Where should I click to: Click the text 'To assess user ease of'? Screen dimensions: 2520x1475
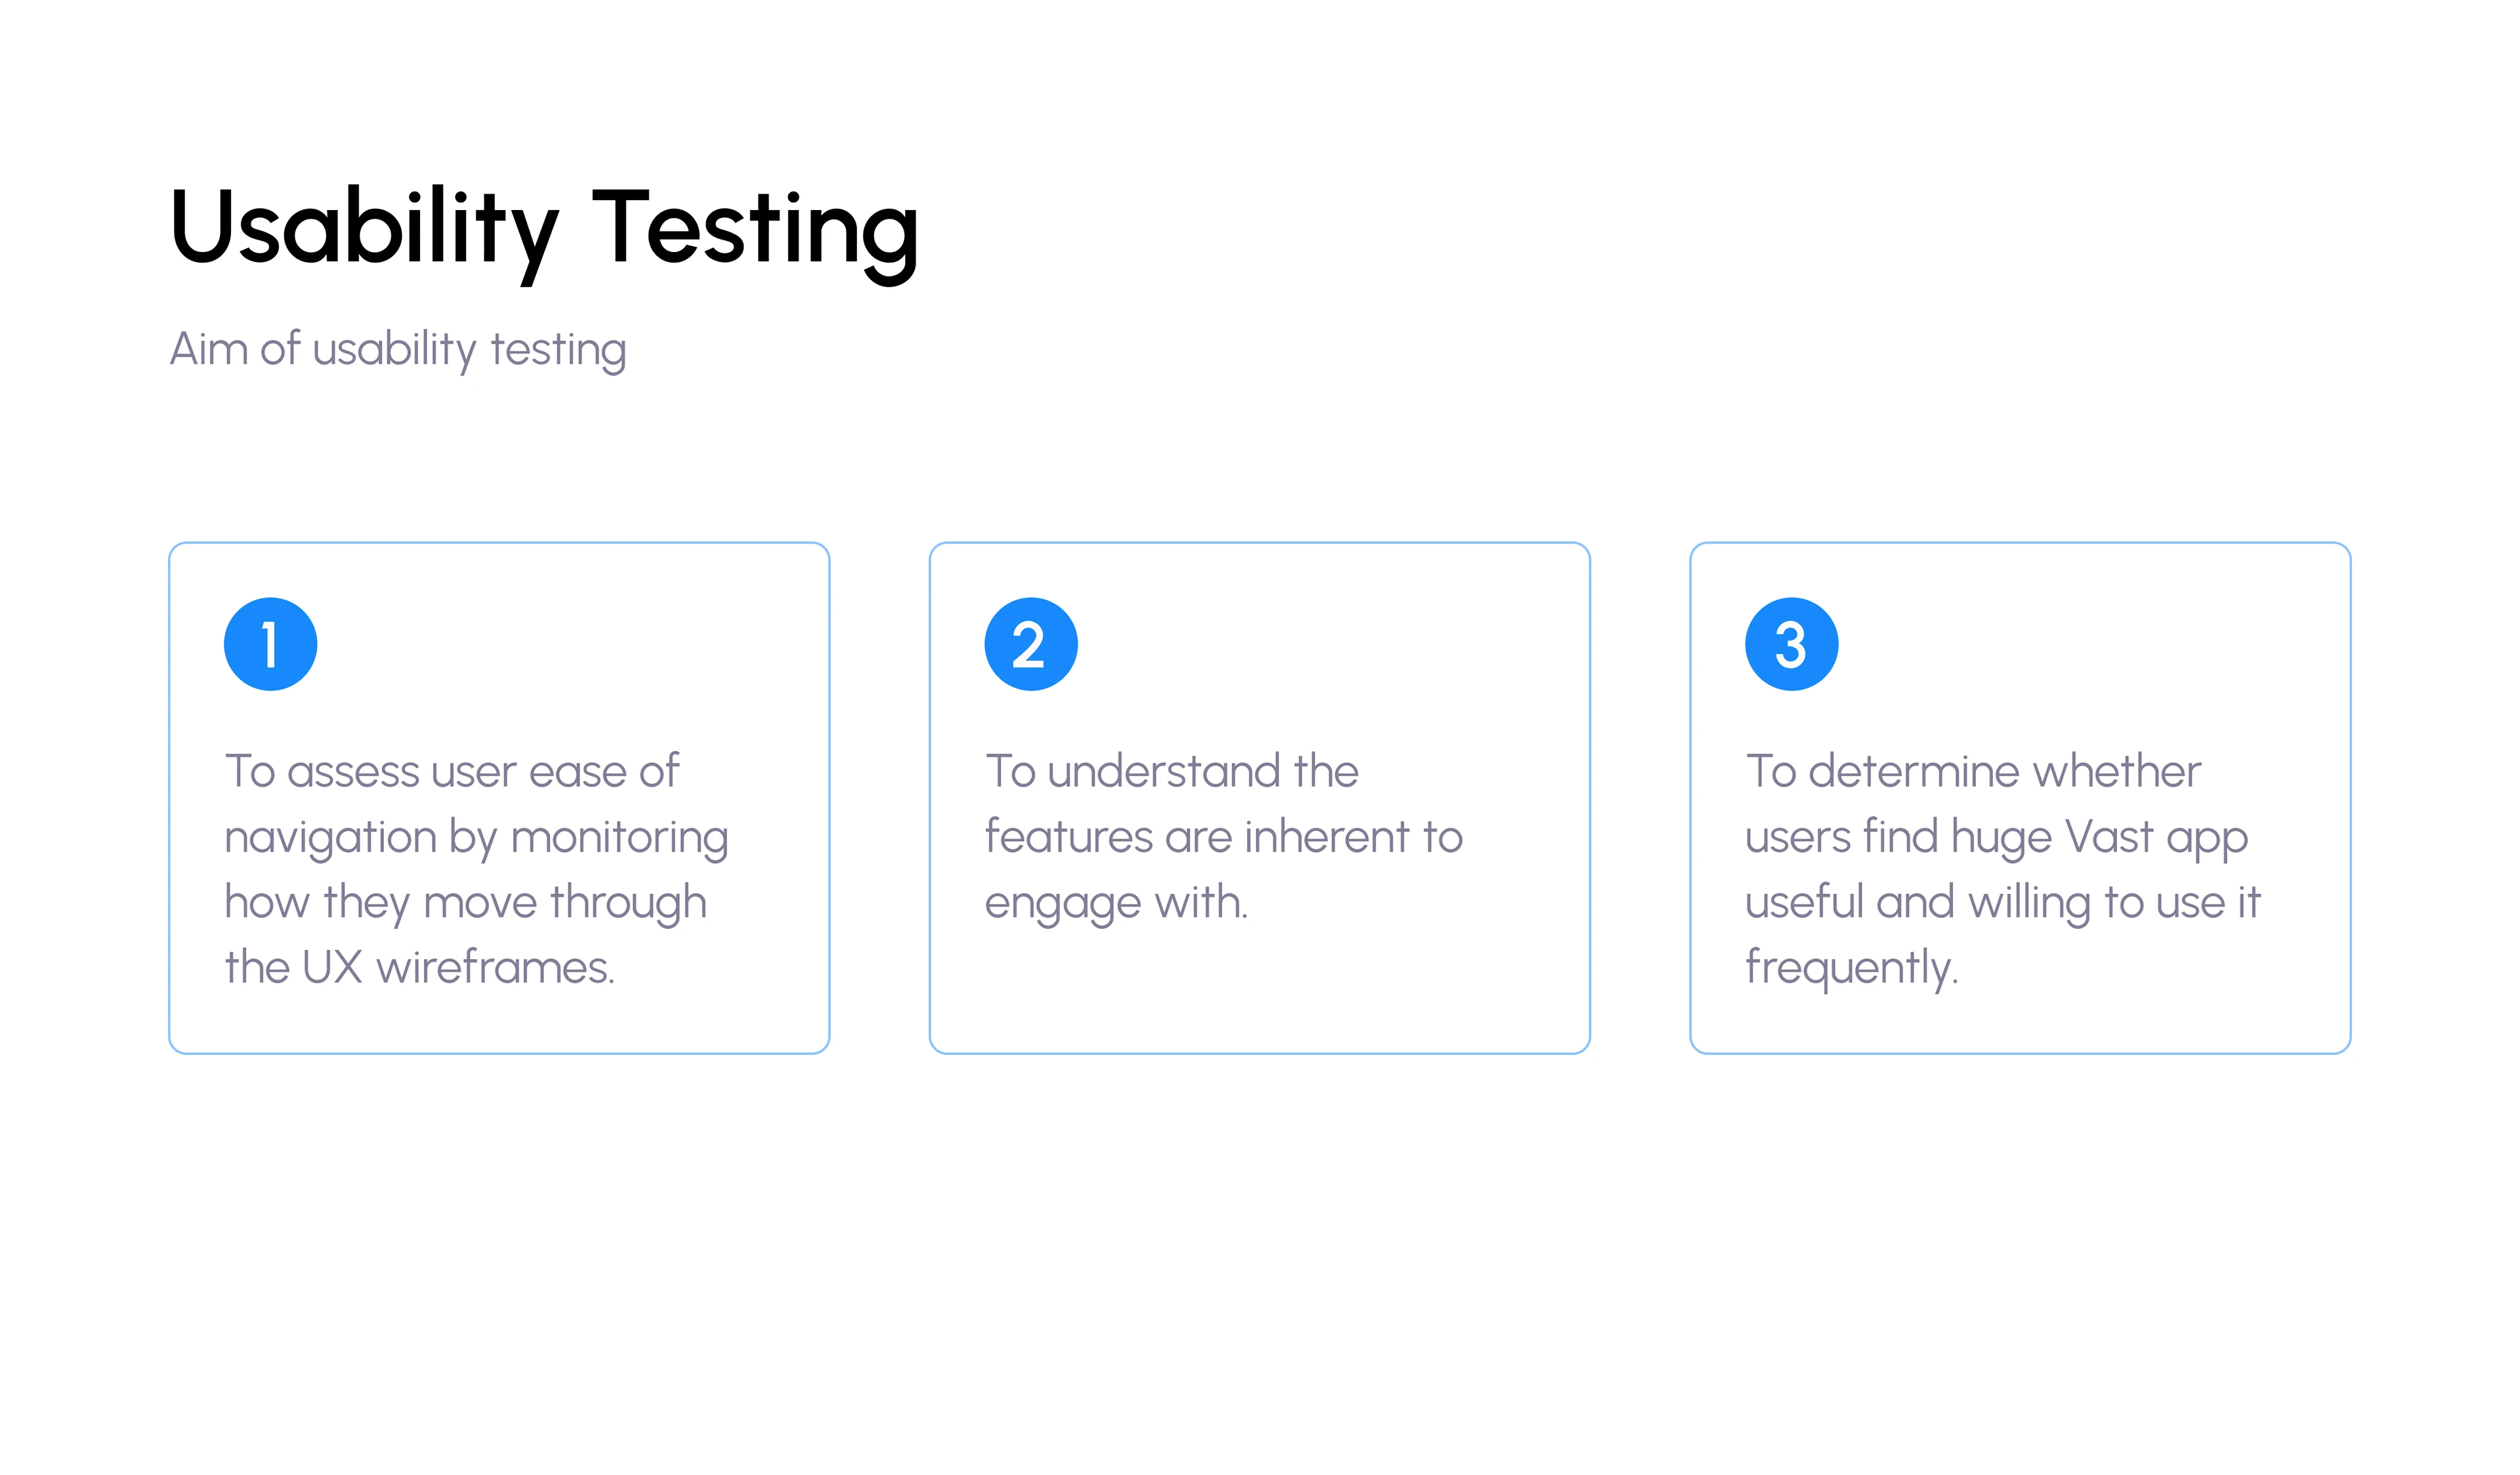click(452, 771)
